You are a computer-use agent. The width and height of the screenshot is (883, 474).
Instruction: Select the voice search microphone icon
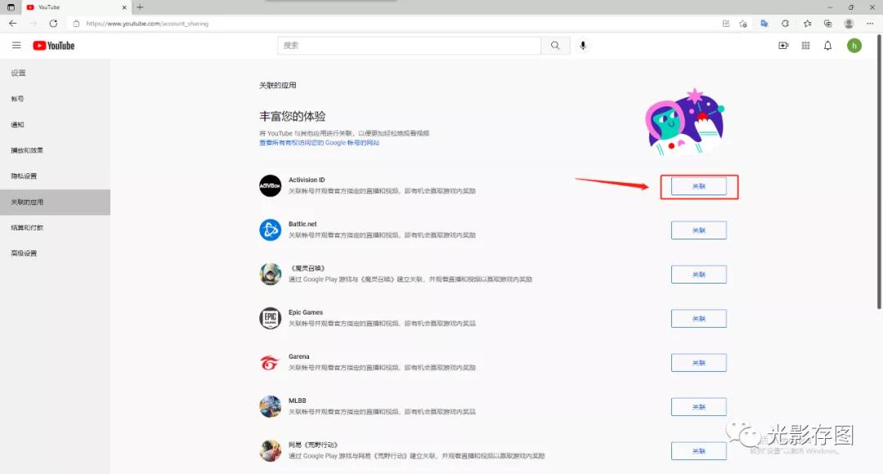[583, 45]
